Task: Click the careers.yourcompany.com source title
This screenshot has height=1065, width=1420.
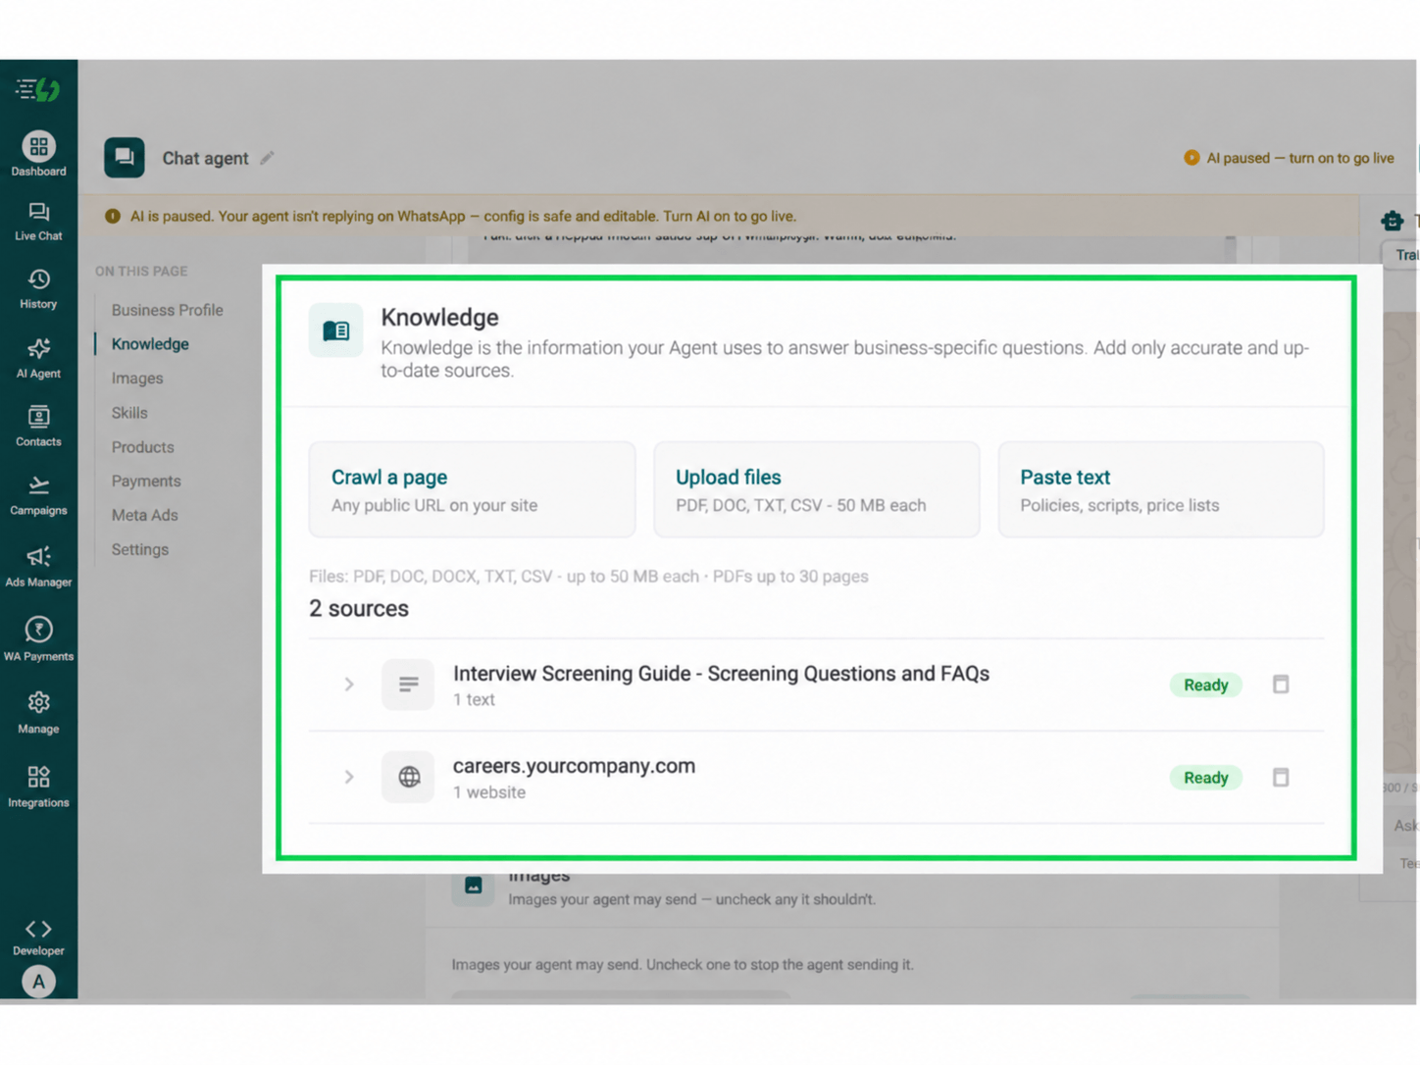Action: pyautogui.click(x=574, y=766)
